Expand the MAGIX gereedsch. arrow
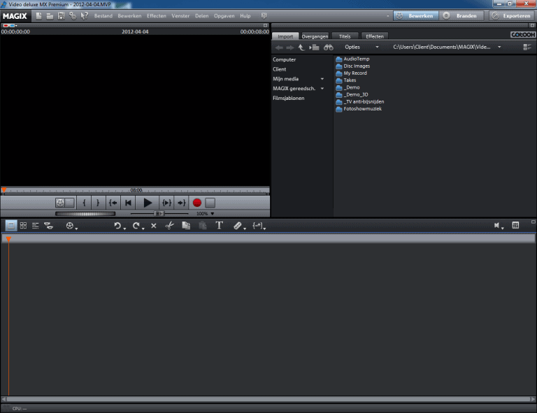Viewport: 537px width, 413px height. [322, 88]
